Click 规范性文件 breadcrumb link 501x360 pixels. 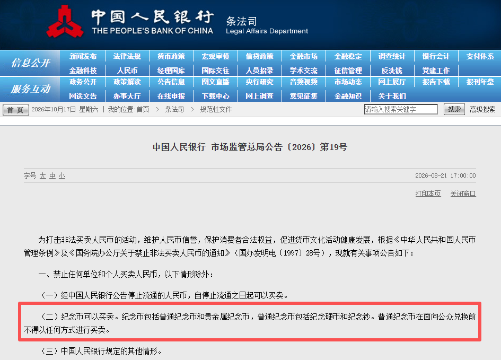coord(216,110)
